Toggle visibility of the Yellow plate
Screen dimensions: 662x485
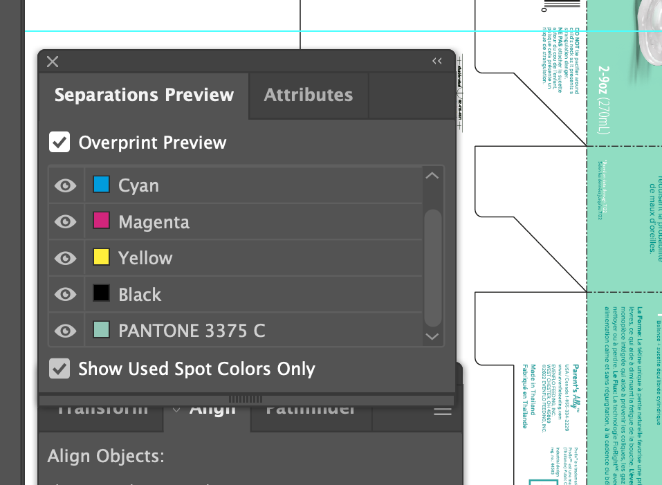click(65, 257)
